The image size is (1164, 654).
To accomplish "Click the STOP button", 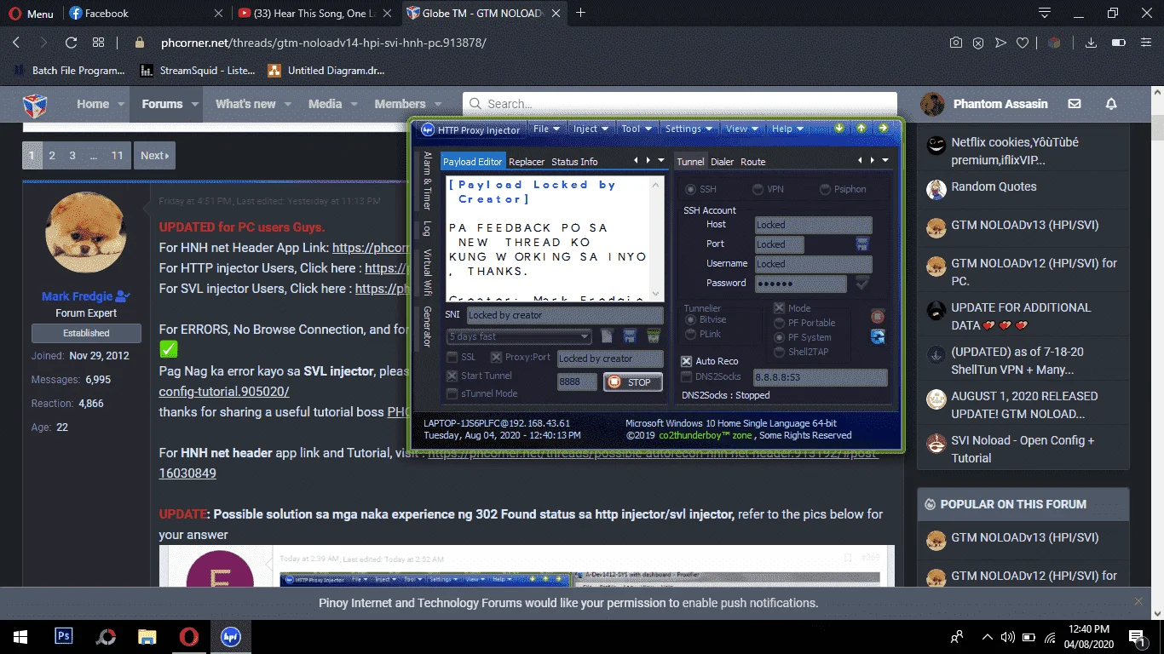I will (632, 382).
